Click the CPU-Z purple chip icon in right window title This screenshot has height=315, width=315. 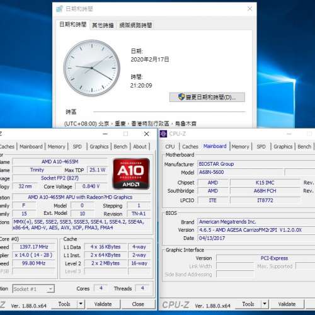pos(163,134)
